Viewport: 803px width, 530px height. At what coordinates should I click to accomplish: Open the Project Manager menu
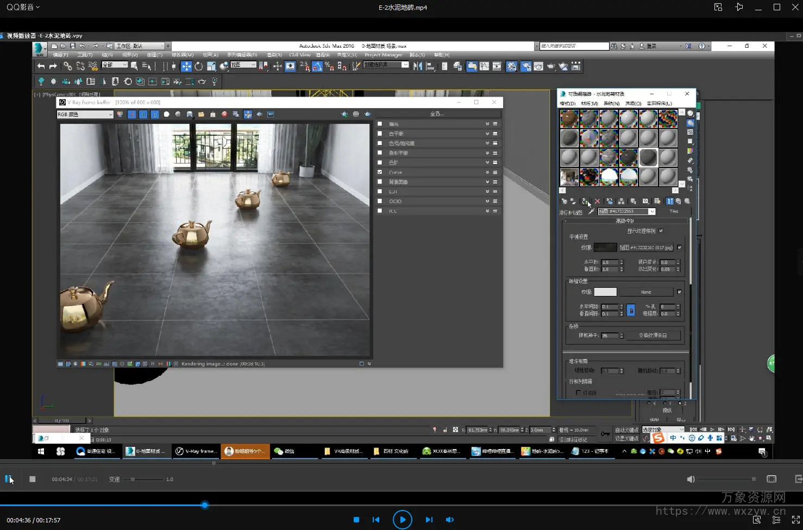point(383,55)
